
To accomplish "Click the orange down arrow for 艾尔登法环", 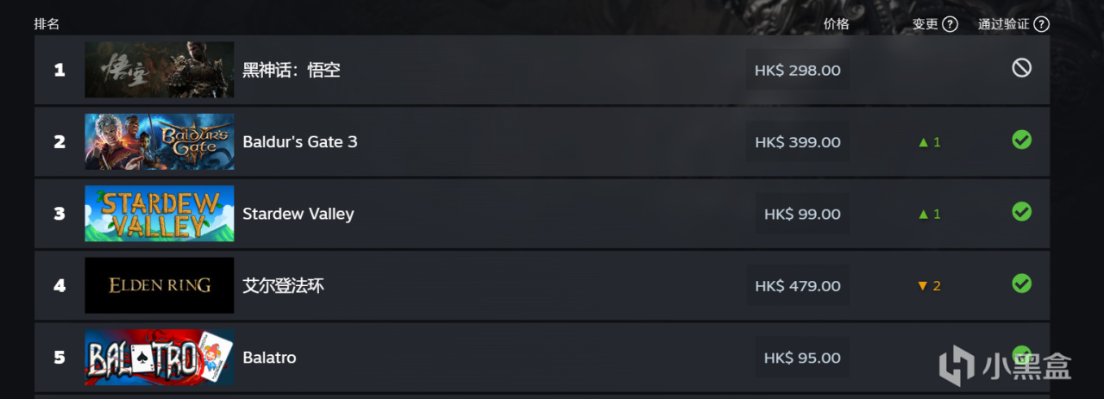I will pos(923,286).
